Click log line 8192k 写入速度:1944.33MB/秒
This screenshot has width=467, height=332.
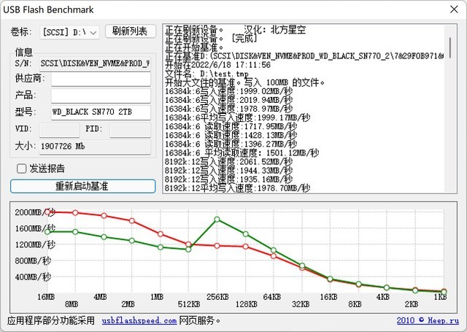pos(228,171)
